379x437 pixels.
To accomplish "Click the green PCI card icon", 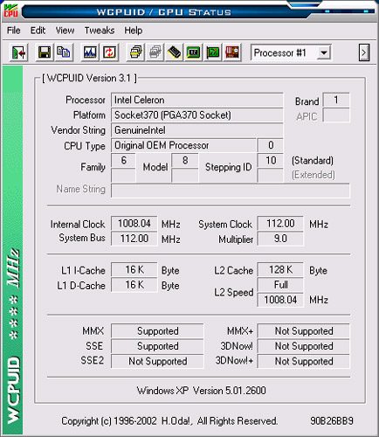I will pos(213,52).
